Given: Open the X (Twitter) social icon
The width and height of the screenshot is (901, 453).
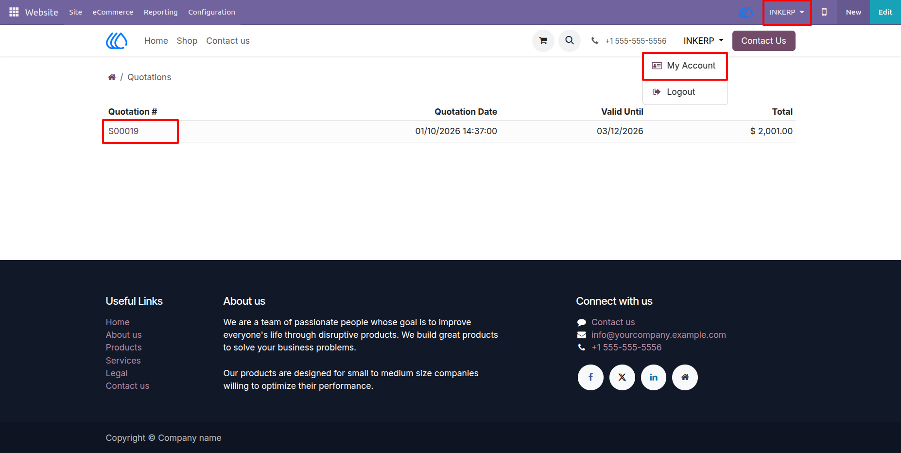Looking at the screenshot, I should (x=622, y=377).
